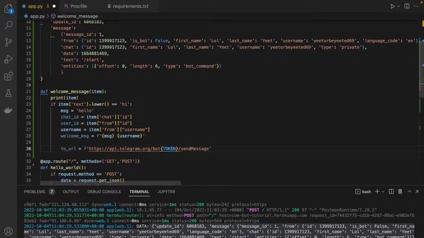Open the Problems panel tab
The width and height of the screenshot is (424, 238).
34,192
